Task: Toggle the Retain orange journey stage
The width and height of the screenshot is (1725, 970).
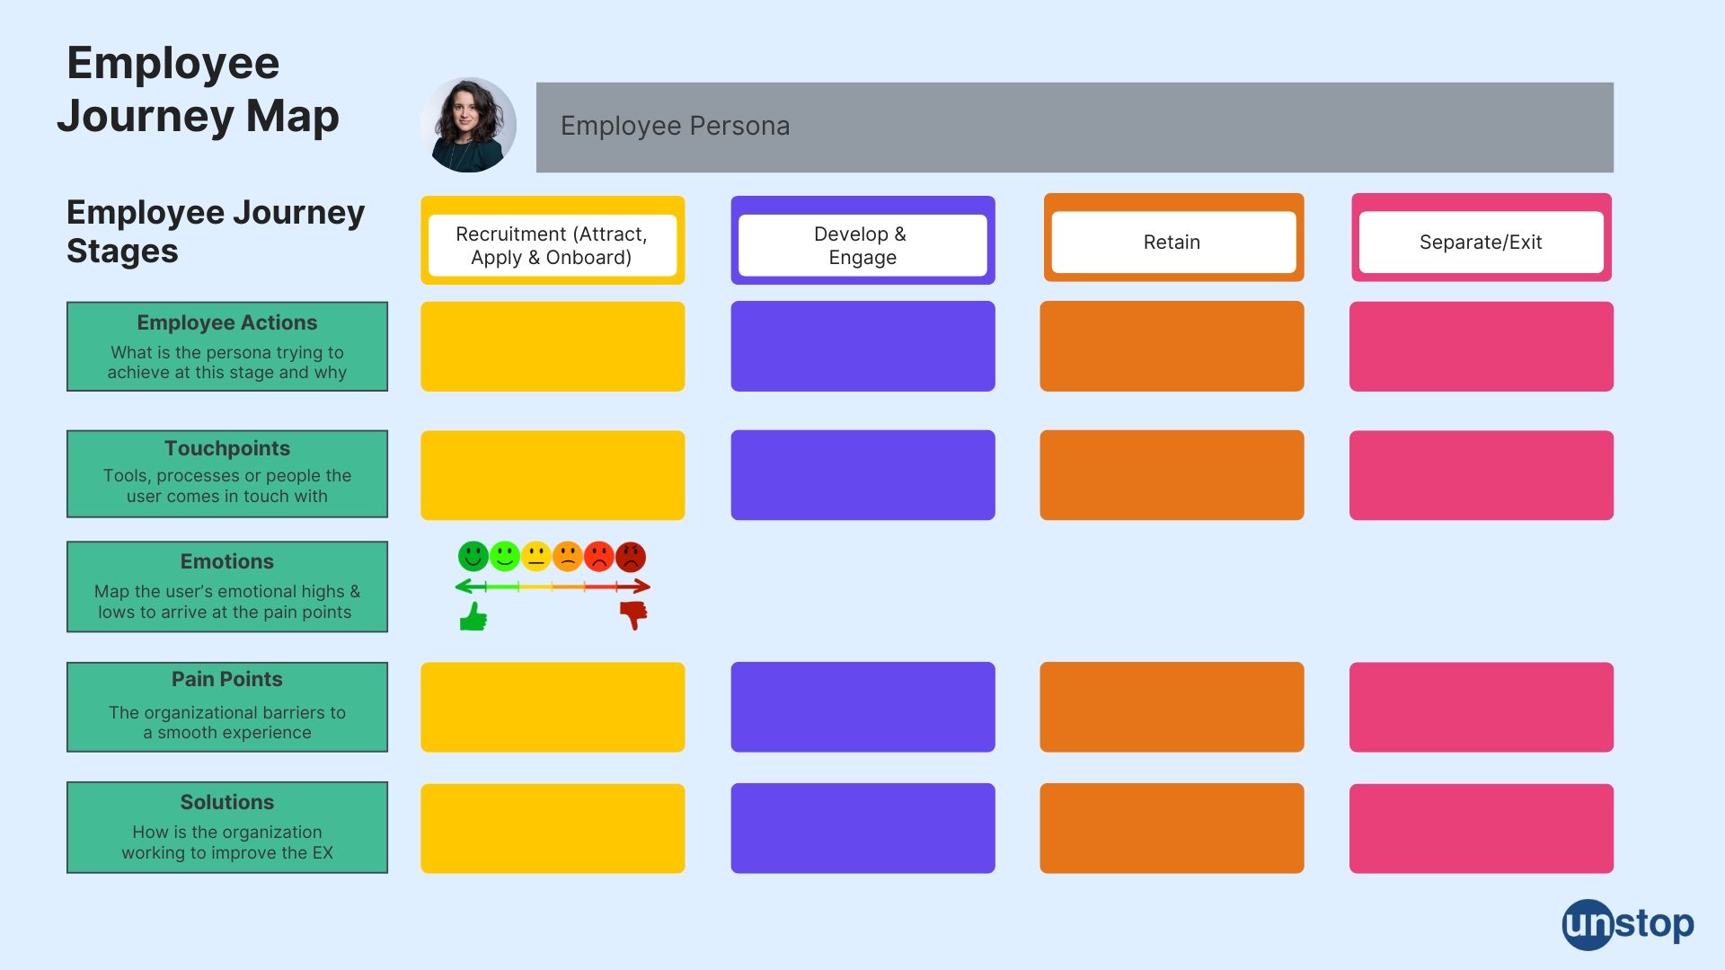Action: coord(1172,241)
